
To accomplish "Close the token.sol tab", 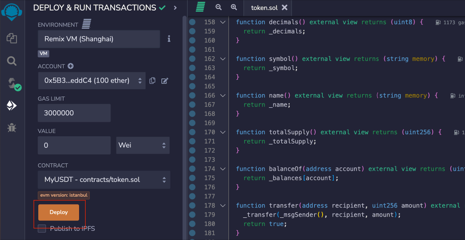I will click(285, 8).
